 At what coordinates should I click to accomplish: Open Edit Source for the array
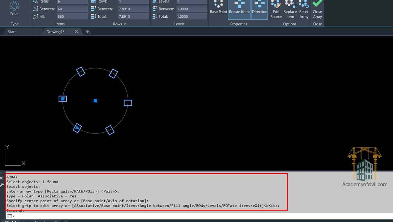tap(276, 10)
